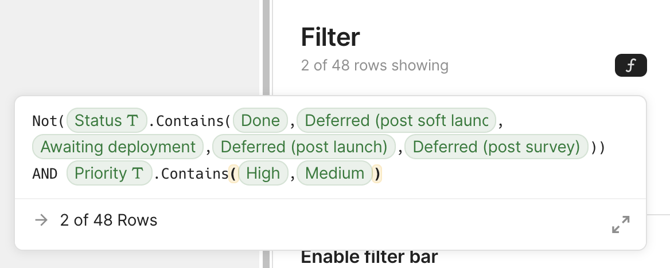Click the Status column chip in the formula

click(107, 121)
